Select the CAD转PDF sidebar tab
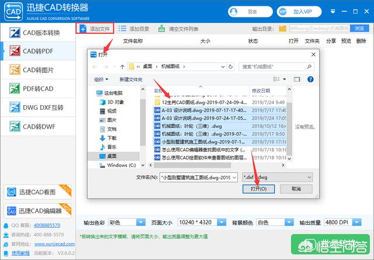The width and height of the screenshot is (374, 260). (38, 51)
